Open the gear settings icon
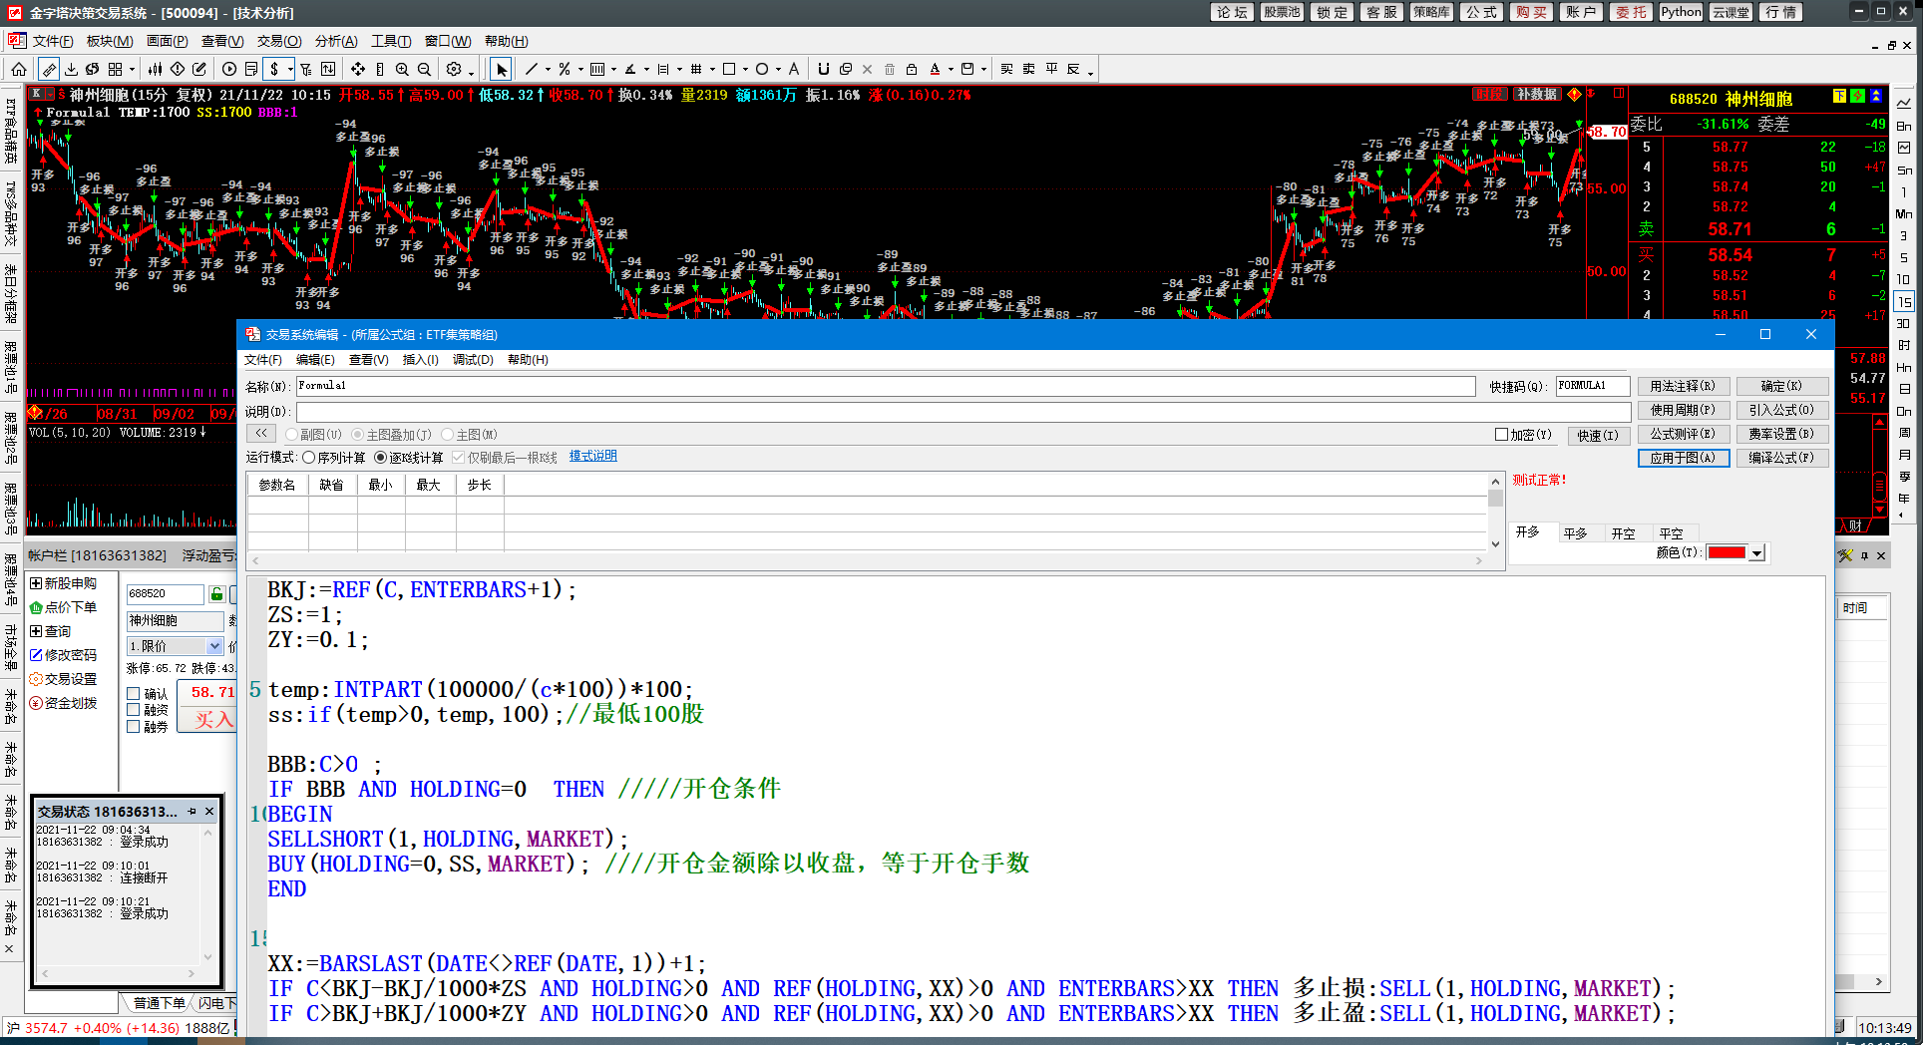Screen dimensions: 1923x1045 pyautogui.click(x=454, y=69)
